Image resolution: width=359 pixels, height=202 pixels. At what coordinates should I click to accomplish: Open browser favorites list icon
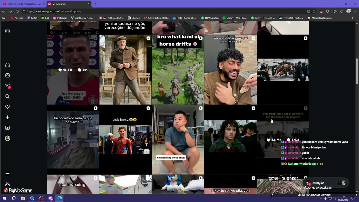[x=335, y=11]
